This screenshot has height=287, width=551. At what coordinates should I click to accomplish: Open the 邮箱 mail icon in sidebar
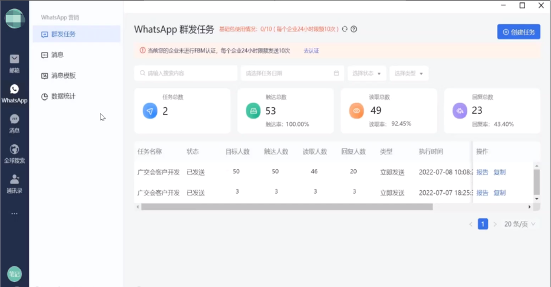click(15, 59)
